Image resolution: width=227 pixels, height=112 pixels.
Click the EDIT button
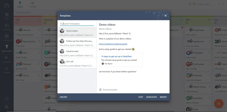pyautogui.click(x=141, y=97)
